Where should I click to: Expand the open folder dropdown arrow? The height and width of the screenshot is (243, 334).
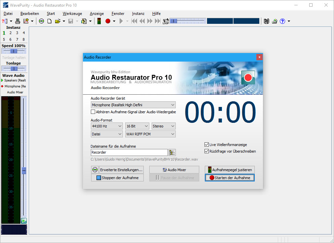[x=64, y=21]
